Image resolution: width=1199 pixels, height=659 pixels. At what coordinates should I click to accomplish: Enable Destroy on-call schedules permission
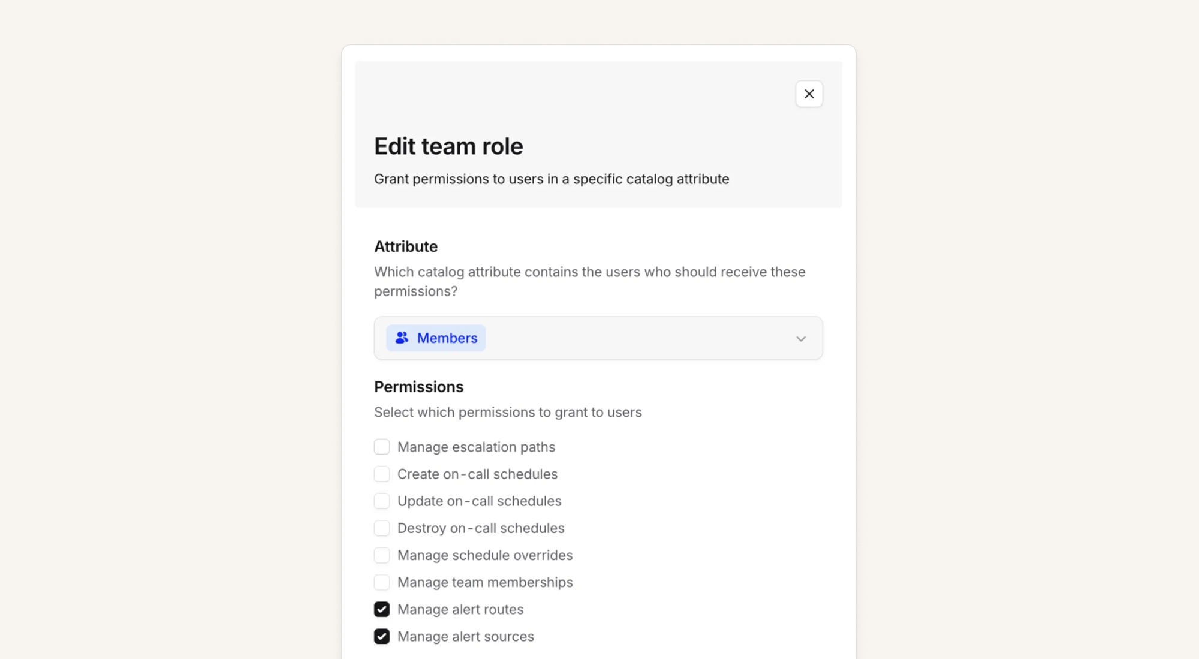pyautogui.click(x=382, y=528)
